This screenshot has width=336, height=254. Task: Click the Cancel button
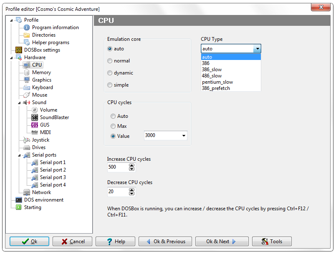click(x=73, y=242)
